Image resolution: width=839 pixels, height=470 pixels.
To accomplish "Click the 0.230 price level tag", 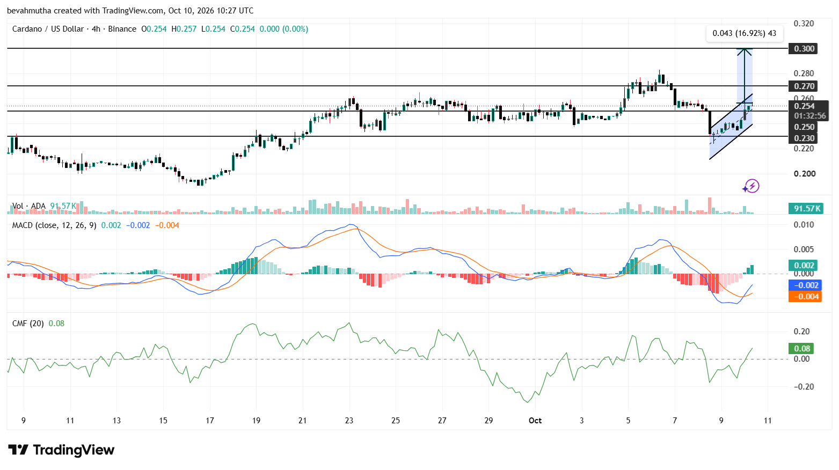I will [x=804, y=138].
